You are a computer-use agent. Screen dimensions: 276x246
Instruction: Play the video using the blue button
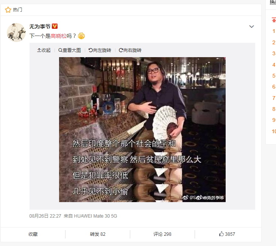click(x=108, y=107)
